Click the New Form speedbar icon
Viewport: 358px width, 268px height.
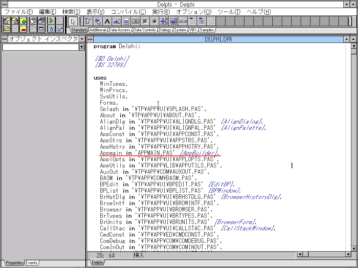(x=41, y=29)
